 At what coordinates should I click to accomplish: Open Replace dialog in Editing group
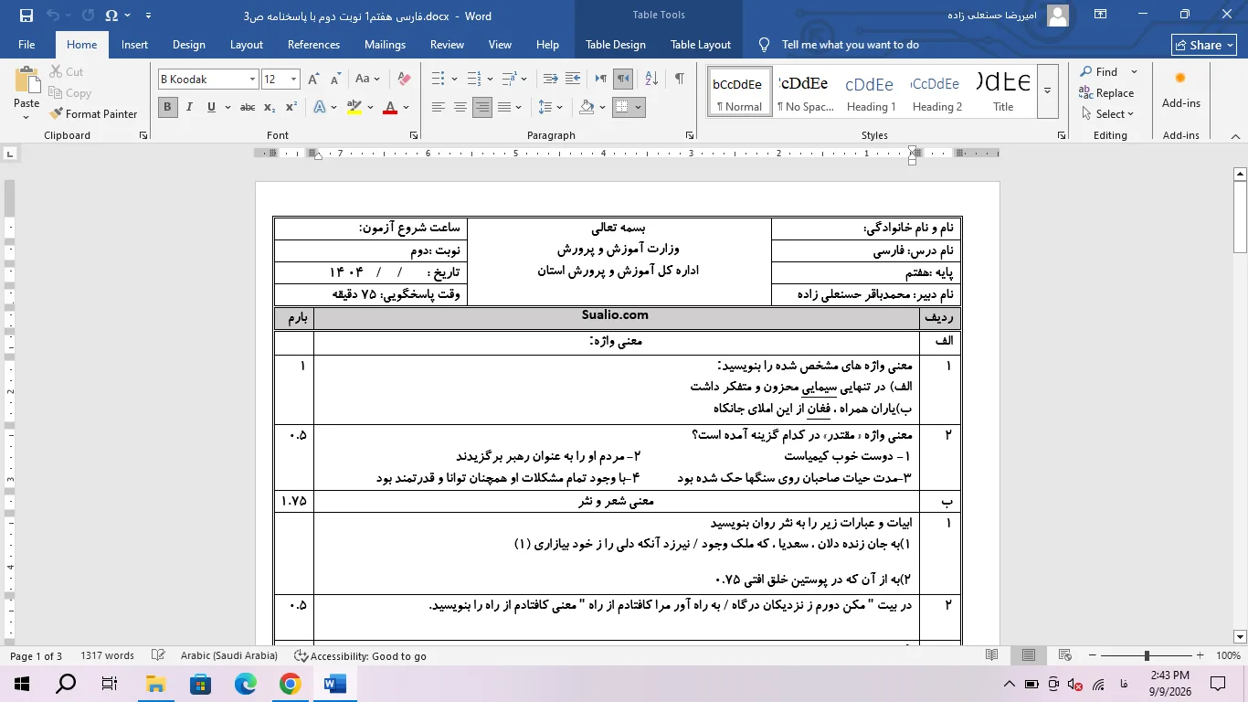[1106, 93]
